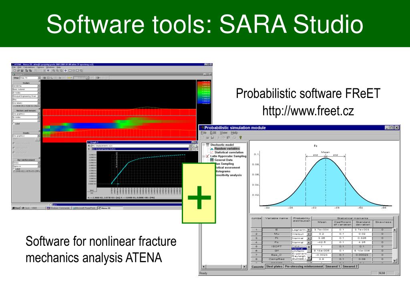This screenshot has width=410, height=307.
Task: Click the Random variables curve icon
Action: 212,149
